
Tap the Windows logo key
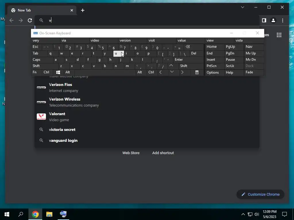click(x=58, y=72)
